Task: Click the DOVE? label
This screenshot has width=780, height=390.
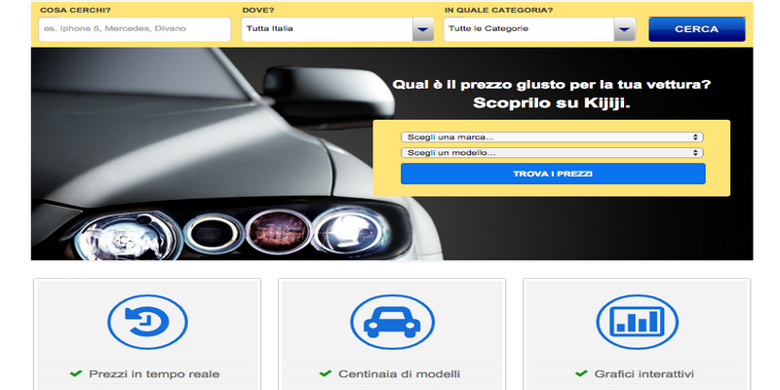Action: pos(258,10)
